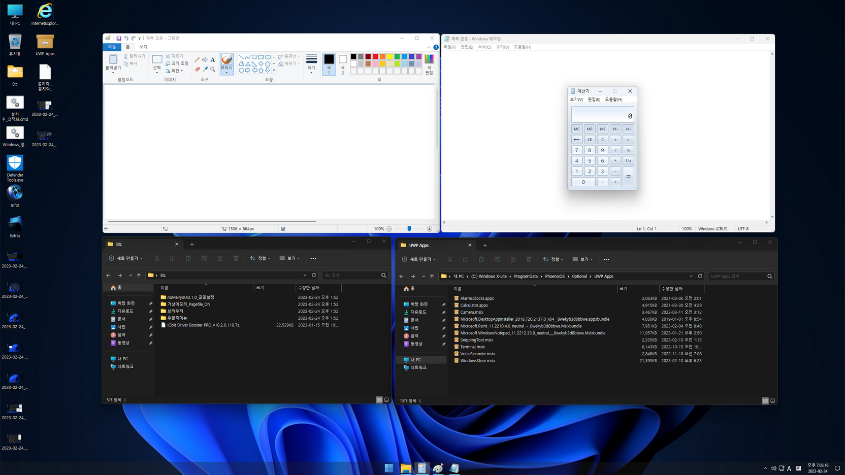The height and width of the screenshot is (475, 845).
Task: Switch to details view in UWP Apps window
Action: pos(765,401)
